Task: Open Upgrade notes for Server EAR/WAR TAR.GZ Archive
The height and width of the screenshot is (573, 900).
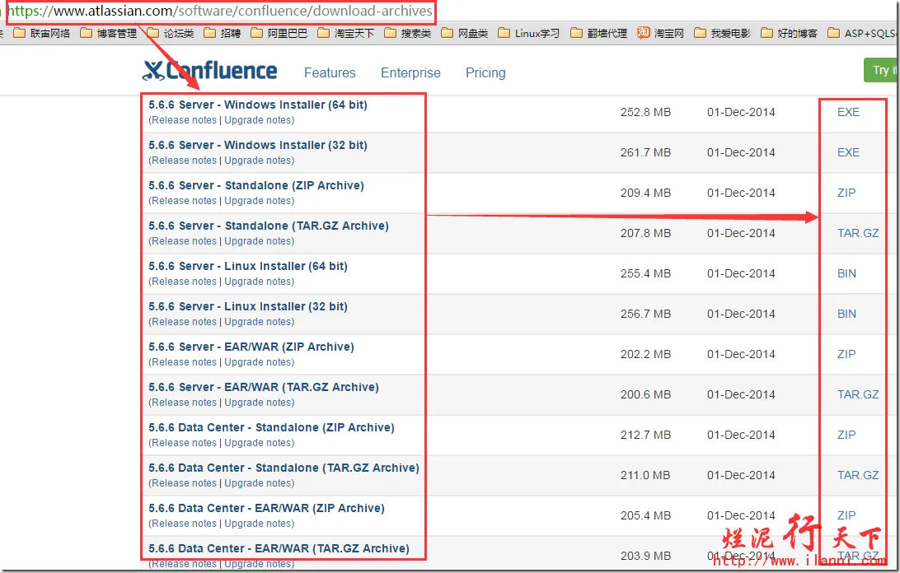Action: click(258, 402)
